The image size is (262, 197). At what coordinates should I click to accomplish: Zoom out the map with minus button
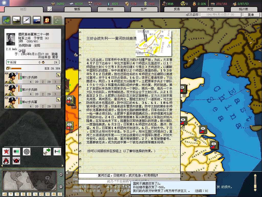point(61,187)
